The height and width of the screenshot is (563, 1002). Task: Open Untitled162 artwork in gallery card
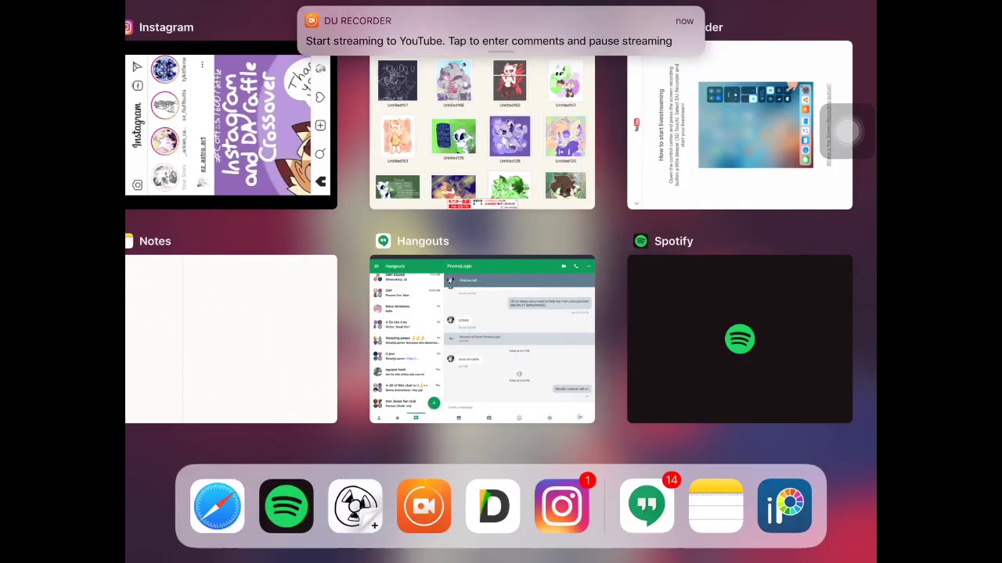tap(510, 82)
